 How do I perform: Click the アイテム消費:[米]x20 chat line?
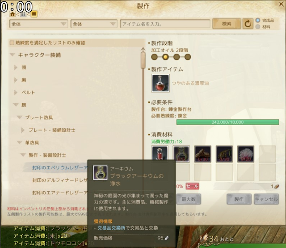point(40,236)
